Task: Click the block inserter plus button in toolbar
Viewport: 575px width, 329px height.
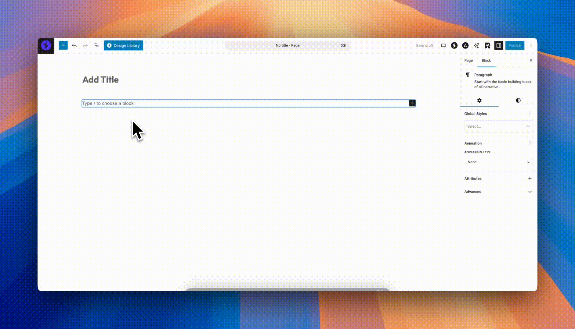Action: pos(63,45)
